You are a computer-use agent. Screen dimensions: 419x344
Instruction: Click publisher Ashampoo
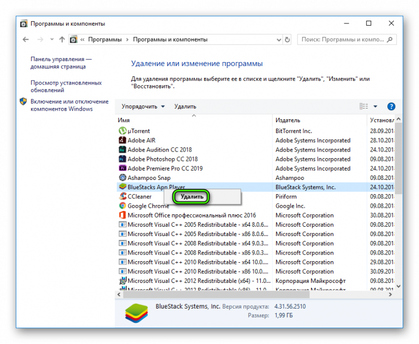(290, 178)
